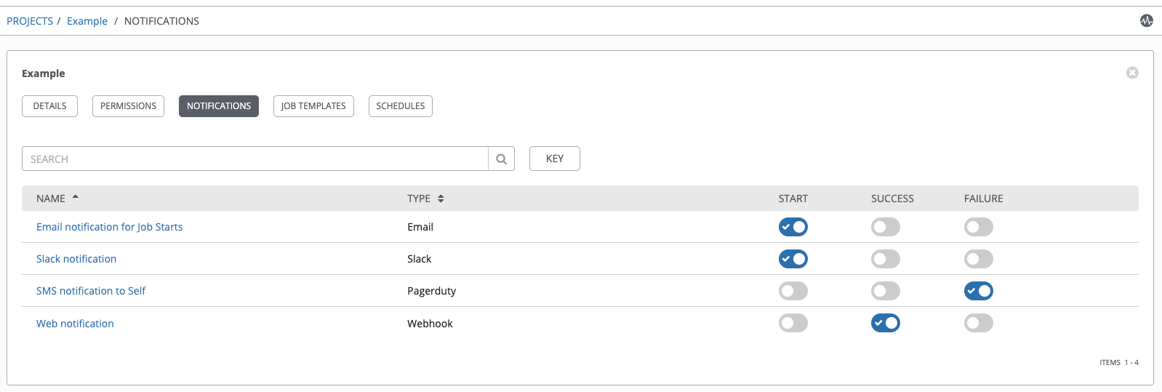This screenshot has height=392, width=1162.
Task: Open the Example breadcrumb link
Action: 87,21
